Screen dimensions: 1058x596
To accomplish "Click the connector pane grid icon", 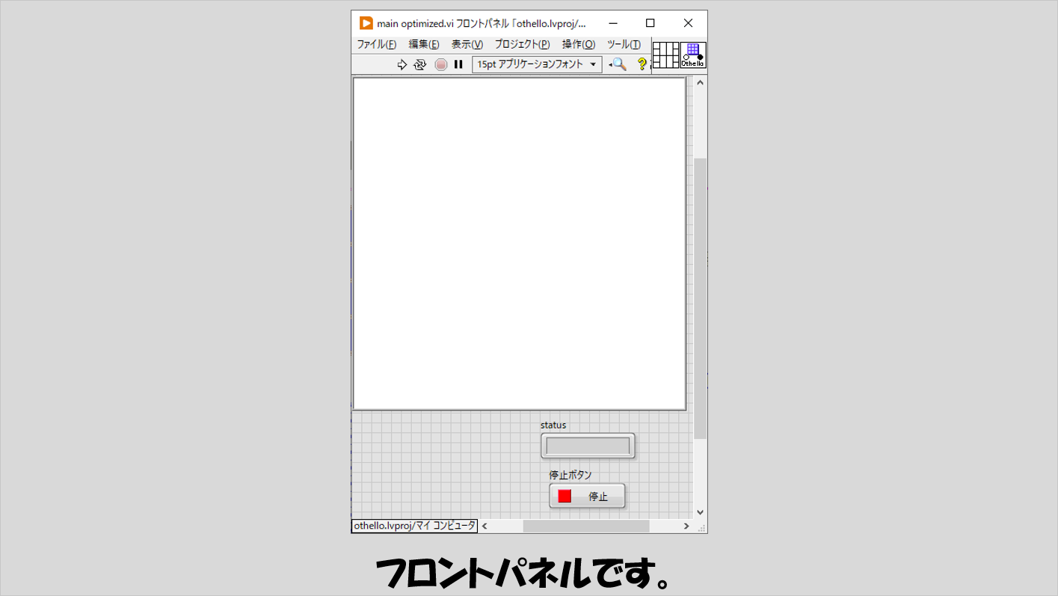I will point(665,55).
